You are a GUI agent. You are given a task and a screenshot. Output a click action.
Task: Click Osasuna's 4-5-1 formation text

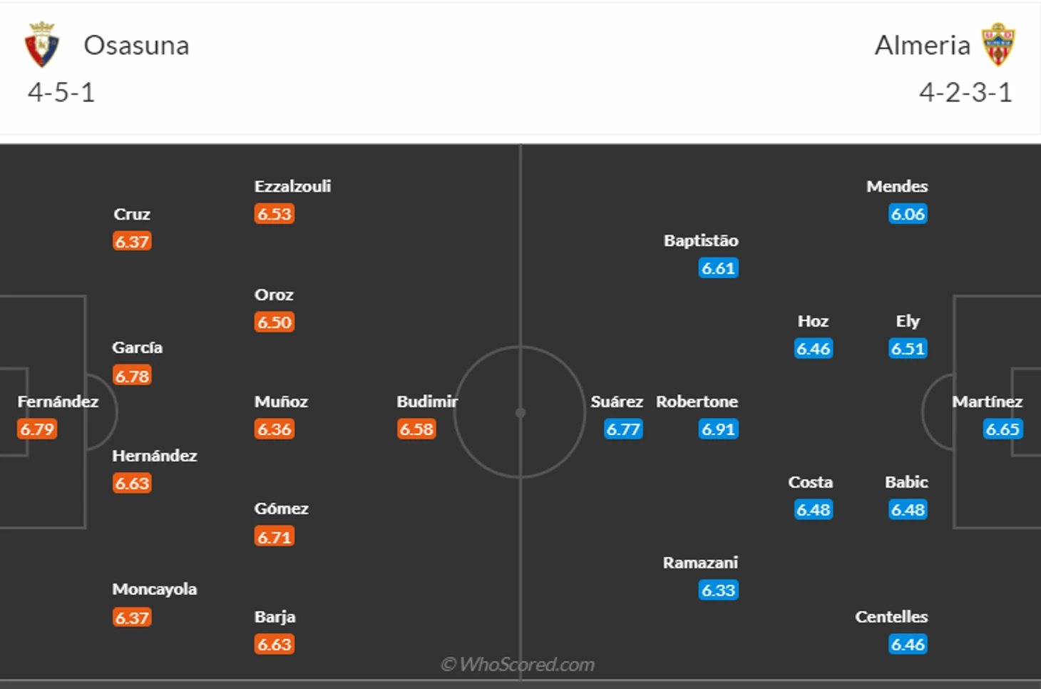click(61, 93)
